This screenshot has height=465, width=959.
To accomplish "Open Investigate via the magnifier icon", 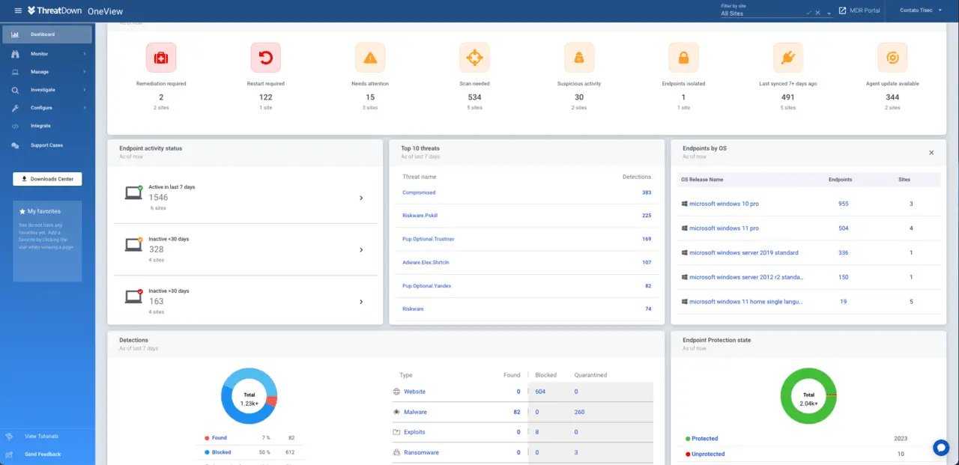I will [15, 89].
